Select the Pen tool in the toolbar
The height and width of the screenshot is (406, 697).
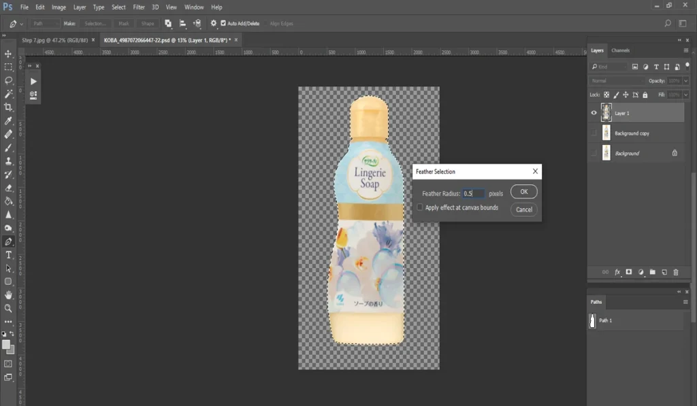pos(8,241)
